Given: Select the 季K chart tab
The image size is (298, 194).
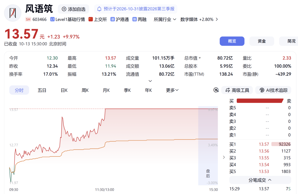Looking at the screenshot, I should point(127,90).
